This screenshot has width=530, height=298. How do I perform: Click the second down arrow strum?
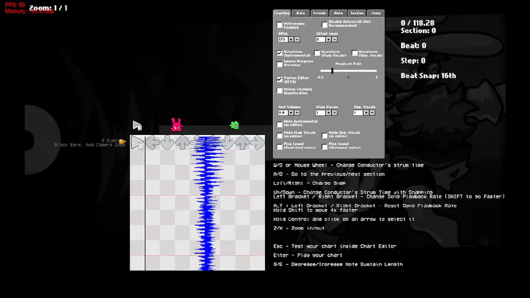pyautogui.click(x=227, y=143)
